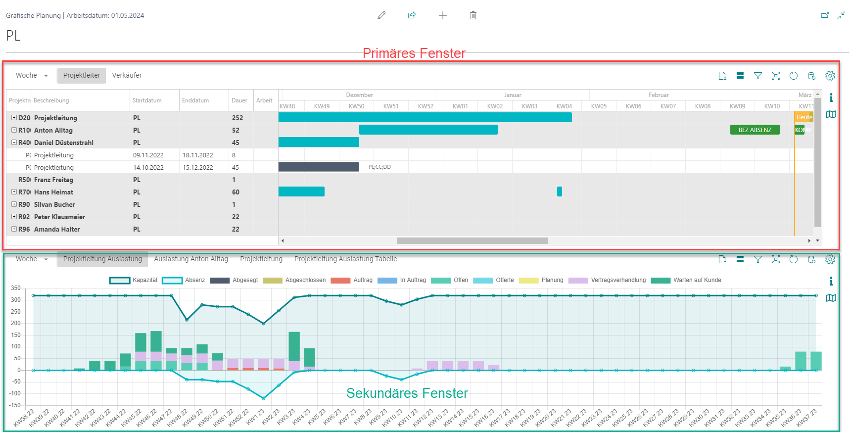Screen dimensions: 852x432
Task: Click the BEZ ABSENZ green bar
Action: coord(755,130)
